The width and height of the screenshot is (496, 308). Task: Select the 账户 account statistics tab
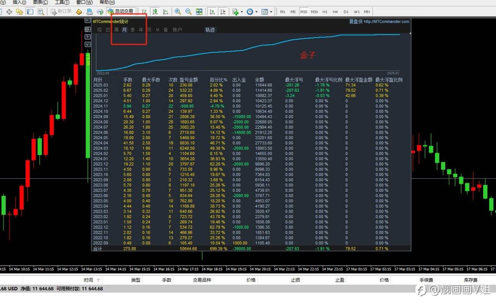tap(177, 30)
